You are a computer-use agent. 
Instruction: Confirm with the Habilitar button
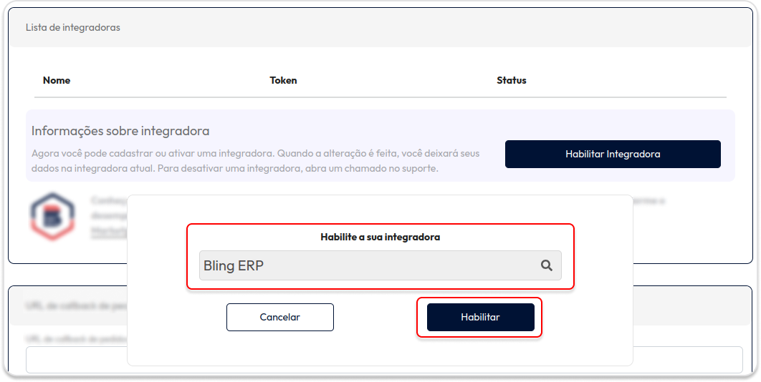point(481,318)
